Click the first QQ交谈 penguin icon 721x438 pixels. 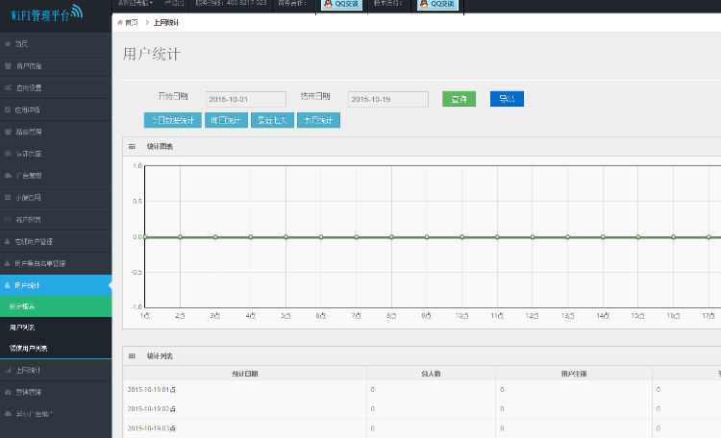tap(329, 4)
